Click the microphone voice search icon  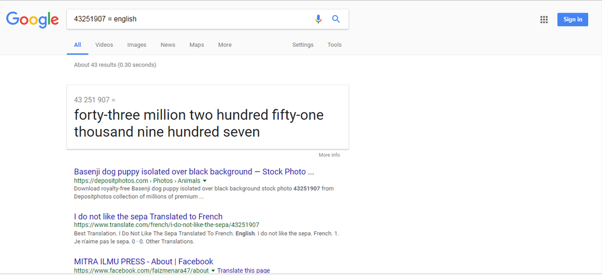[318, 19]
